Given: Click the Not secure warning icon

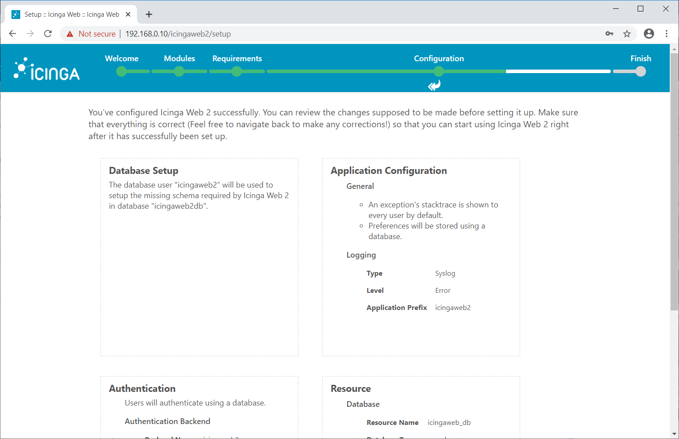Looking at the screenshot, I should coord(70,34).
